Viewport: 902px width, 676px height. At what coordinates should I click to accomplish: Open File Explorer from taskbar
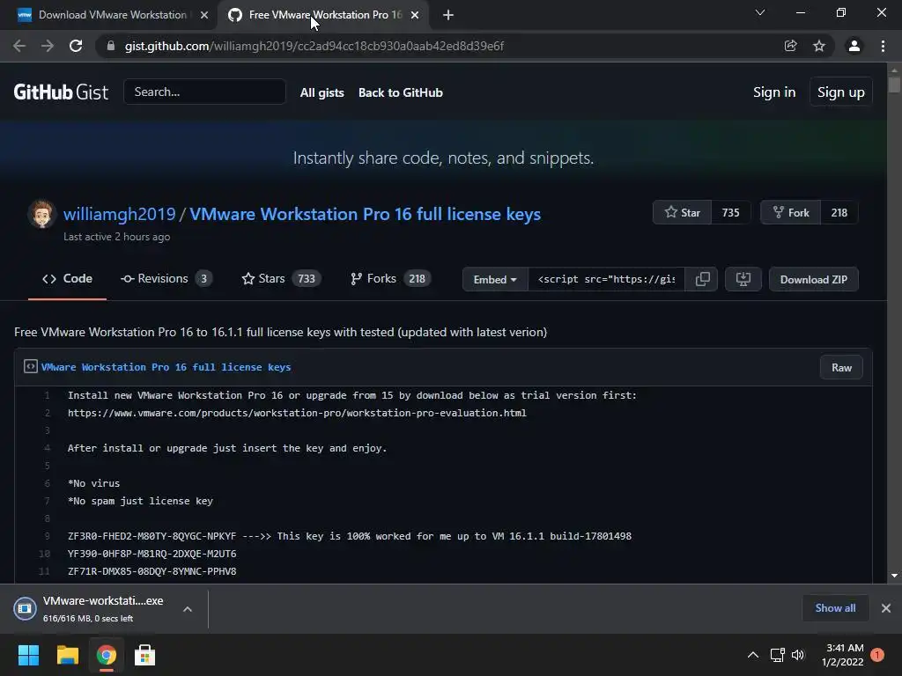67,655
